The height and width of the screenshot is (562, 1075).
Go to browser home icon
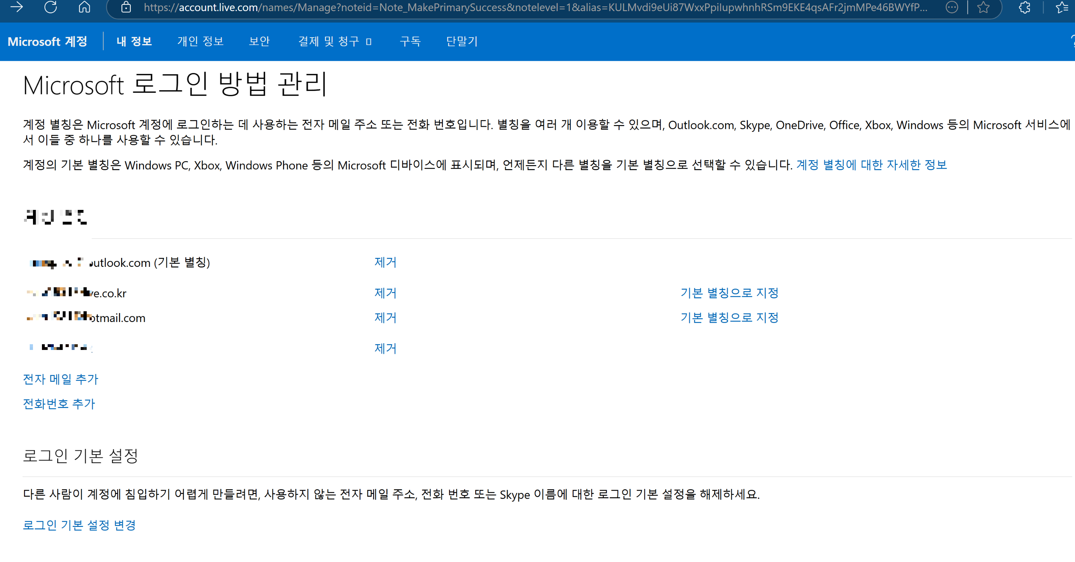pos(84,7)
